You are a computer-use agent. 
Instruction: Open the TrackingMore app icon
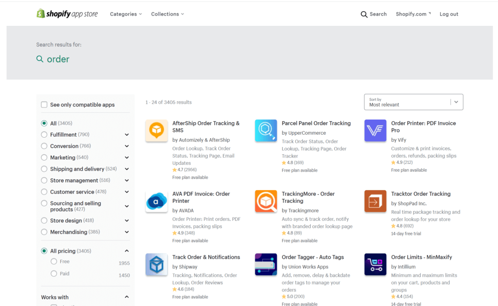(266, 201)
